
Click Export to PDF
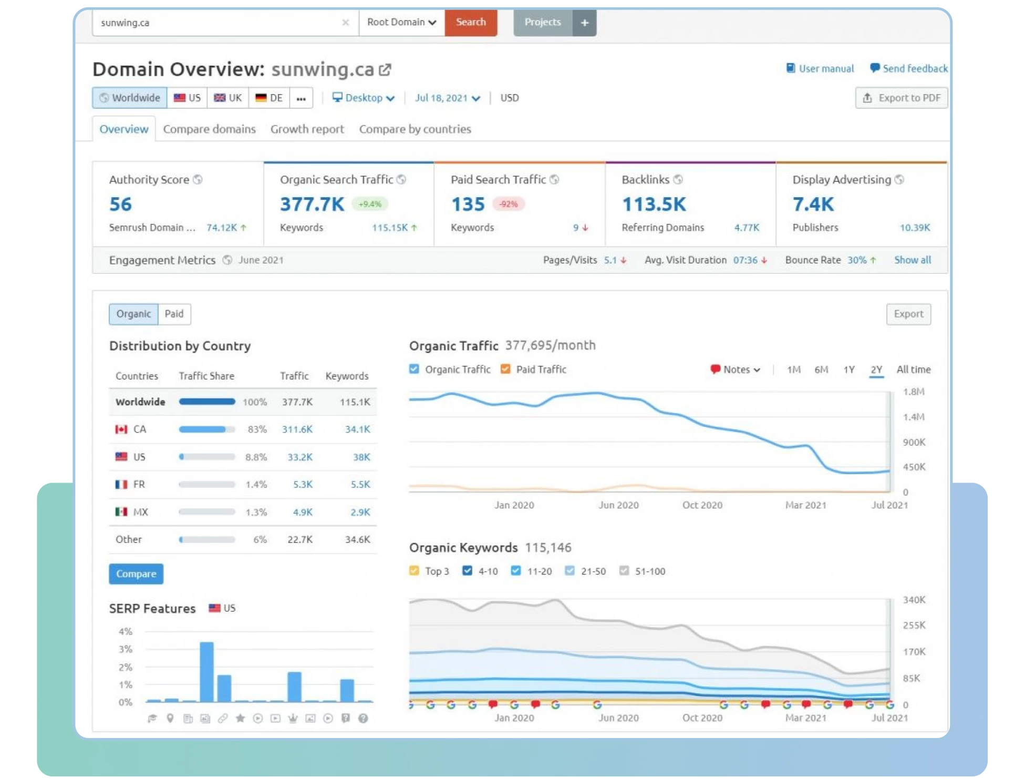click(x=902, y=98)
